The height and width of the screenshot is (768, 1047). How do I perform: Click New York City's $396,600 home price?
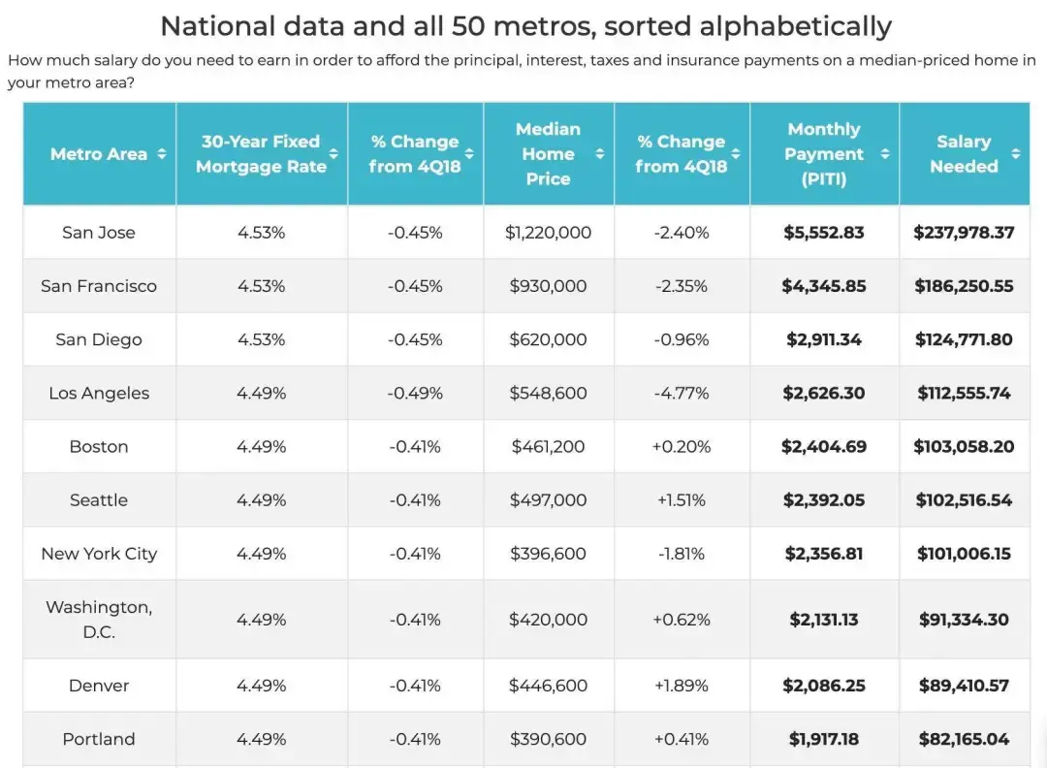[x=548, y=554]
